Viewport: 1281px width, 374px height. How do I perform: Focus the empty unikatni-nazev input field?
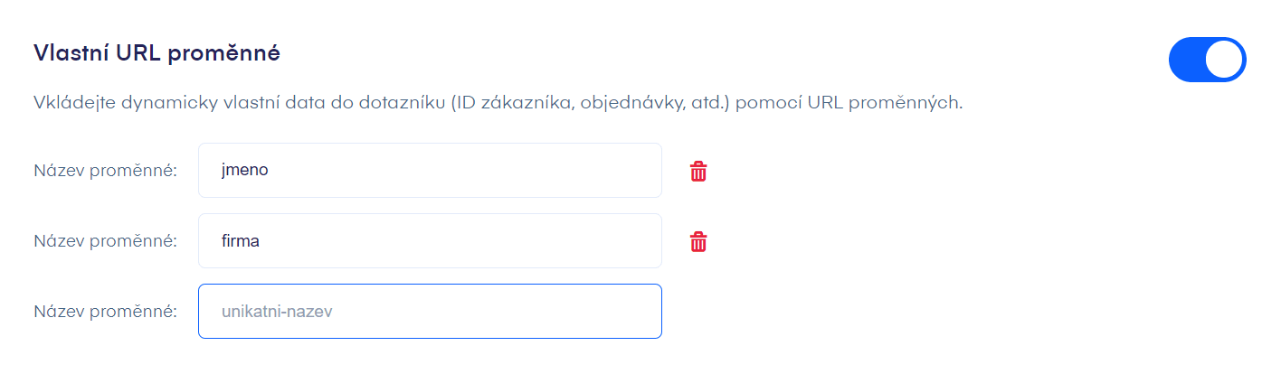coord(430,312)
